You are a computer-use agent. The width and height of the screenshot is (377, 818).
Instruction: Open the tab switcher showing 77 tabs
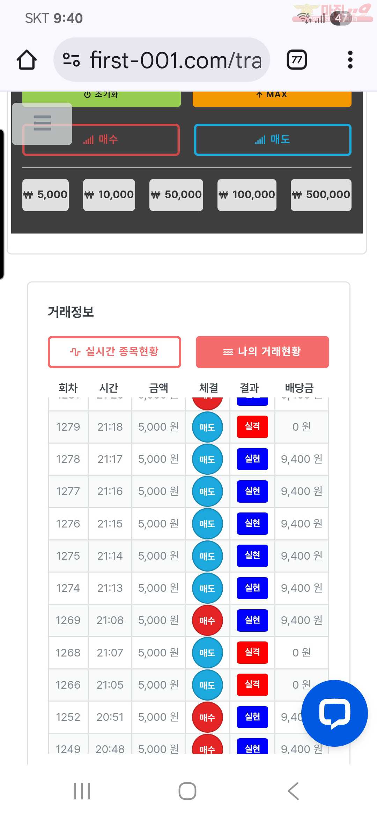[297, 60]
